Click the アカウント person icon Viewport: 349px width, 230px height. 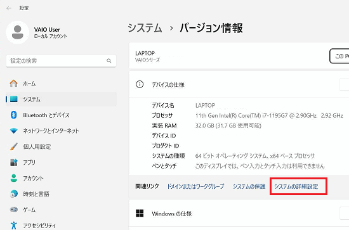13,178
